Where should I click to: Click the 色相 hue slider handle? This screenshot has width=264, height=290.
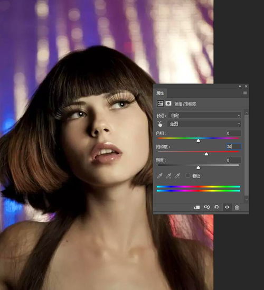198,141
